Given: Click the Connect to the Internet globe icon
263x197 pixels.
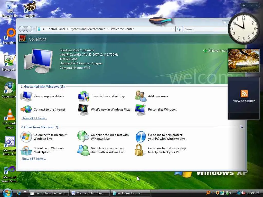Looking at the screenshot, I should point(26,109).
